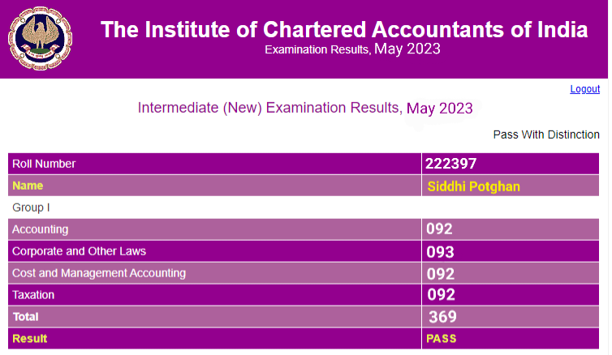Click the Taxation marks value
The image size is (612, 355).
[441, 295]
